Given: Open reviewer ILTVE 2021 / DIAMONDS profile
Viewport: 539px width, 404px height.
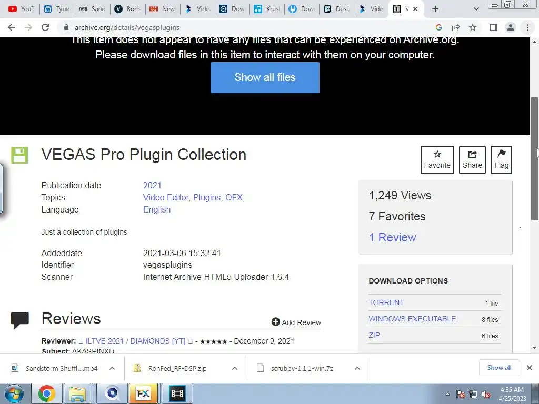Looking at the screenshot, I should (x=135, y=341).
